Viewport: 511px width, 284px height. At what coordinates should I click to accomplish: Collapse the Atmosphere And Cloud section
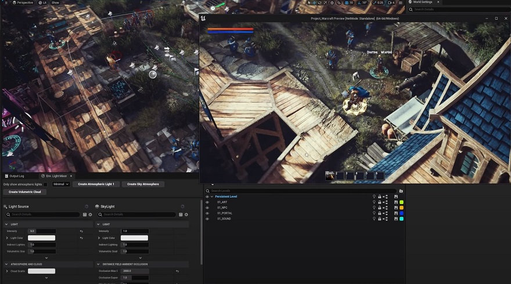tap(6, 264)
